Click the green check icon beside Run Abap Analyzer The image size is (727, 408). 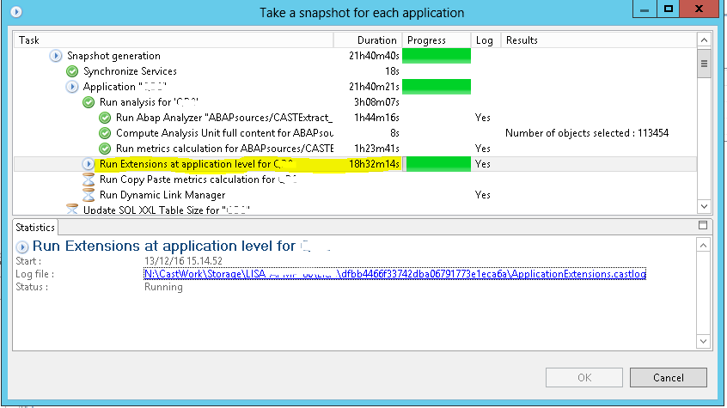click(x=105, y=118)
